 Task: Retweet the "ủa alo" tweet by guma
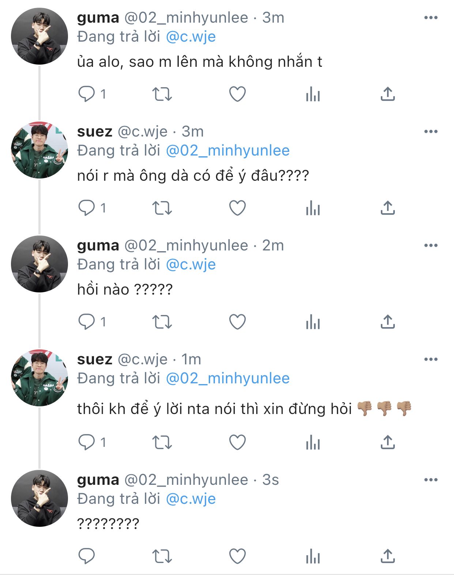coord(162,94)
